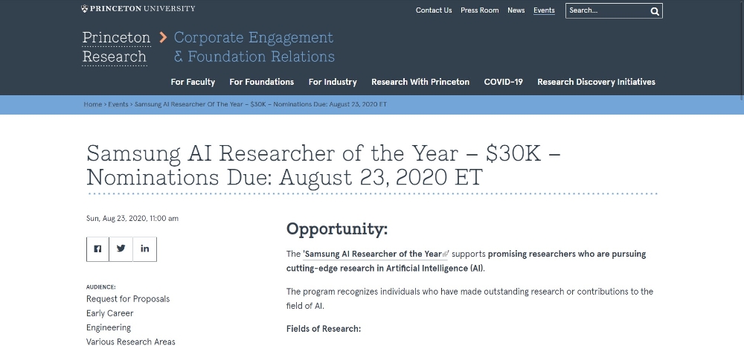Open the For Foundations menu
The width and height of the screenshot is (744, 346).
pos(261,82)
